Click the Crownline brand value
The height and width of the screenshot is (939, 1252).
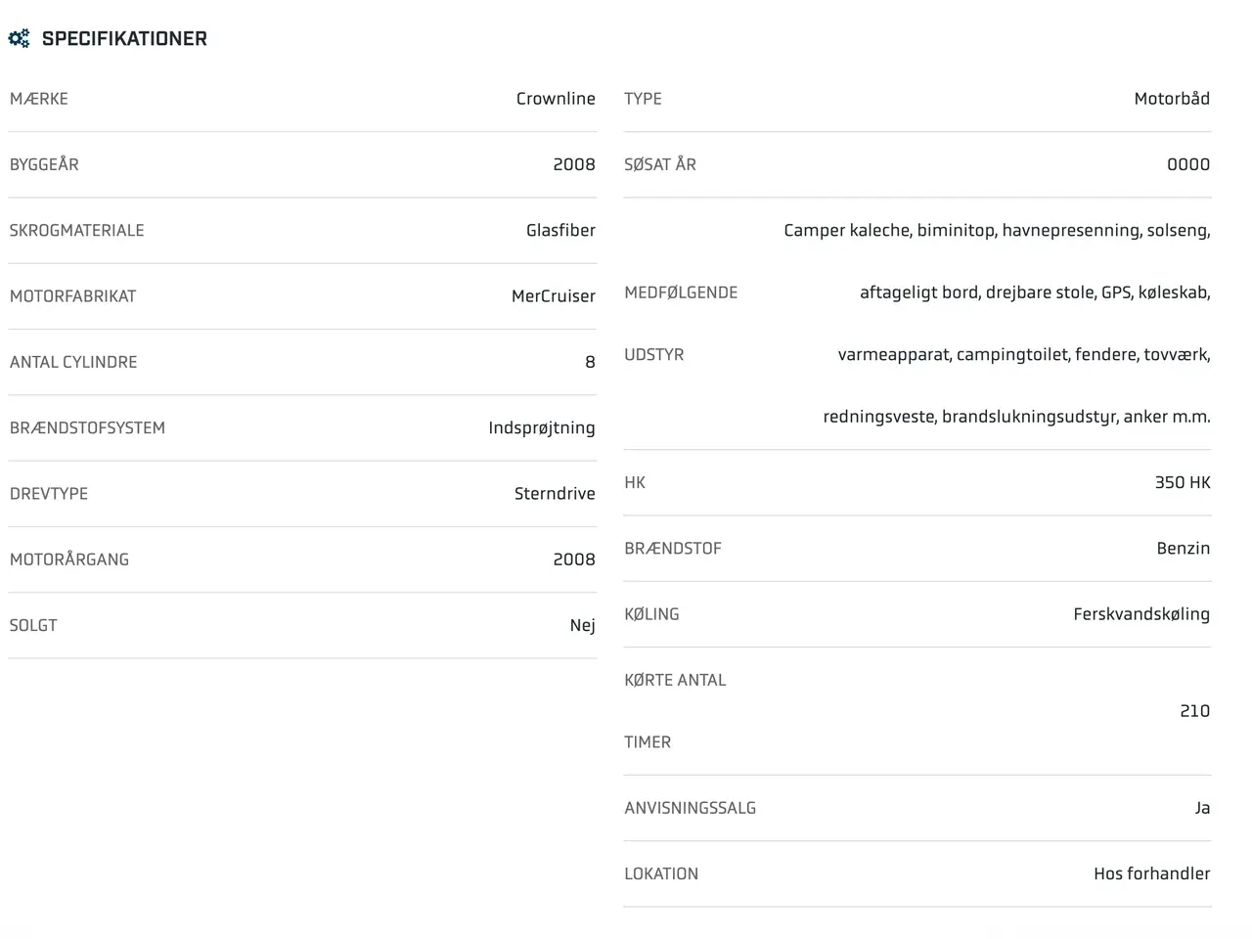tap(556, 99)
